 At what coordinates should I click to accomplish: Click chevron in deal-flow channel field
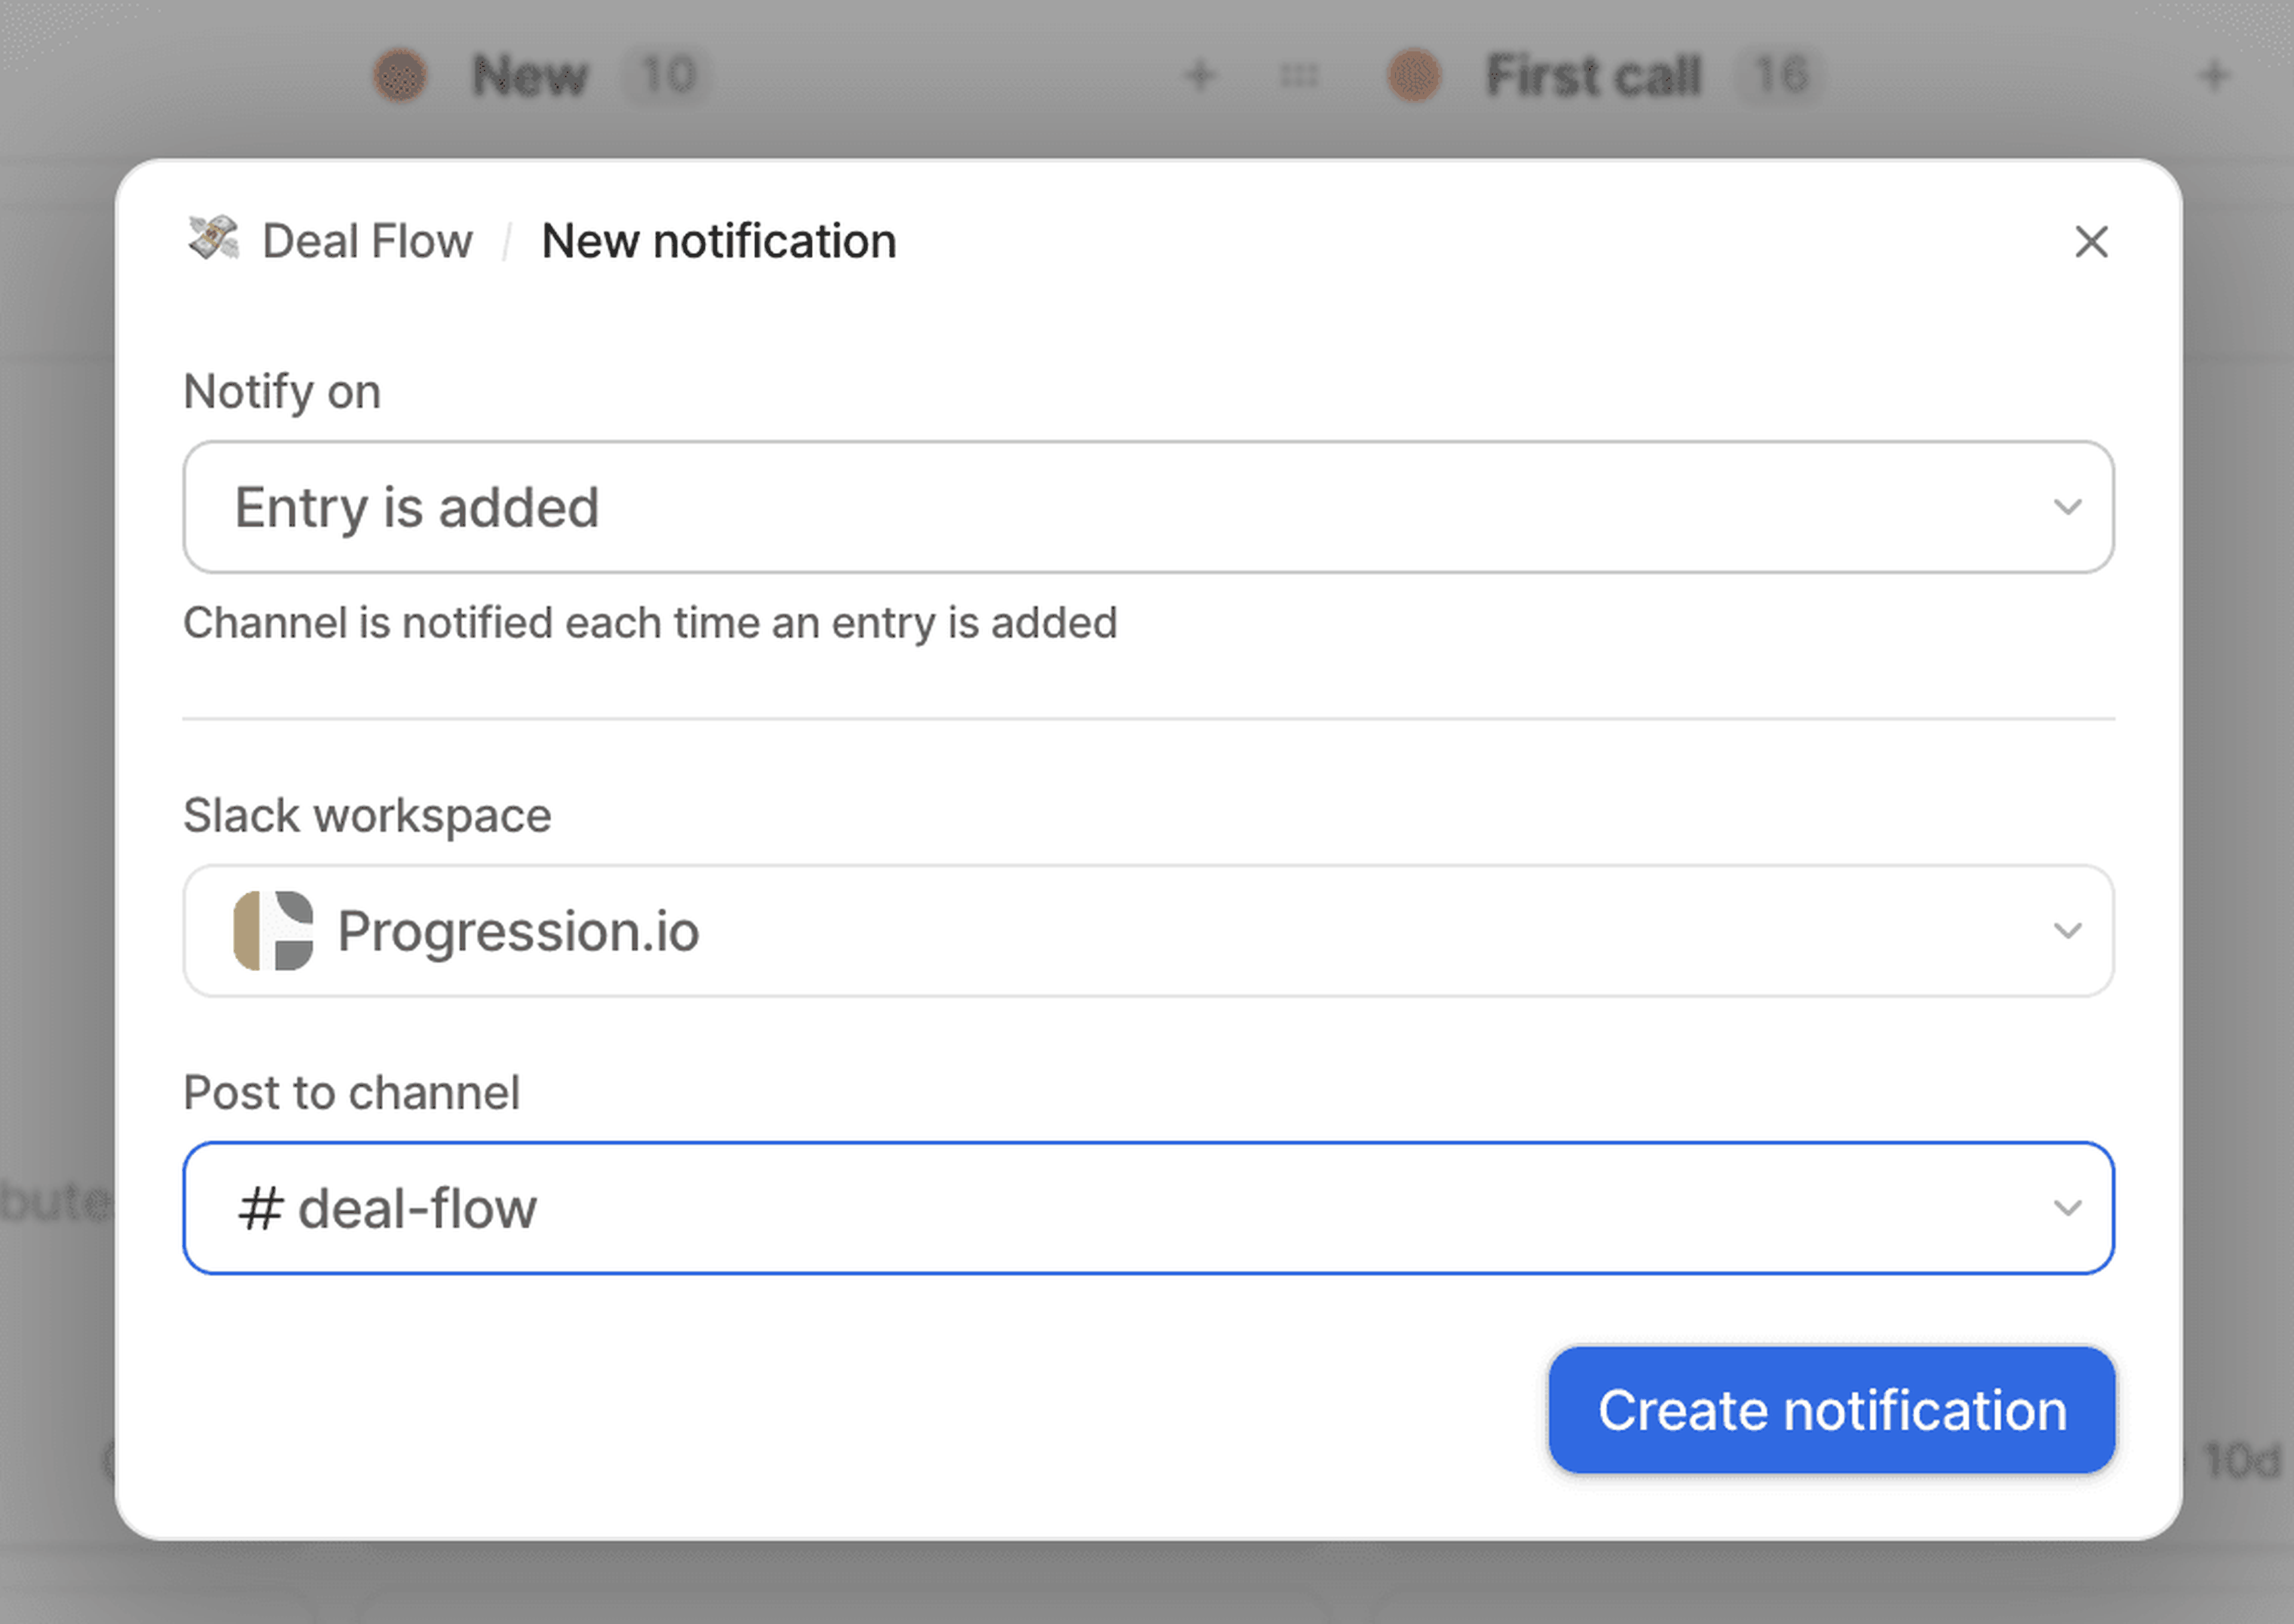click(x=2067, y=1208)
